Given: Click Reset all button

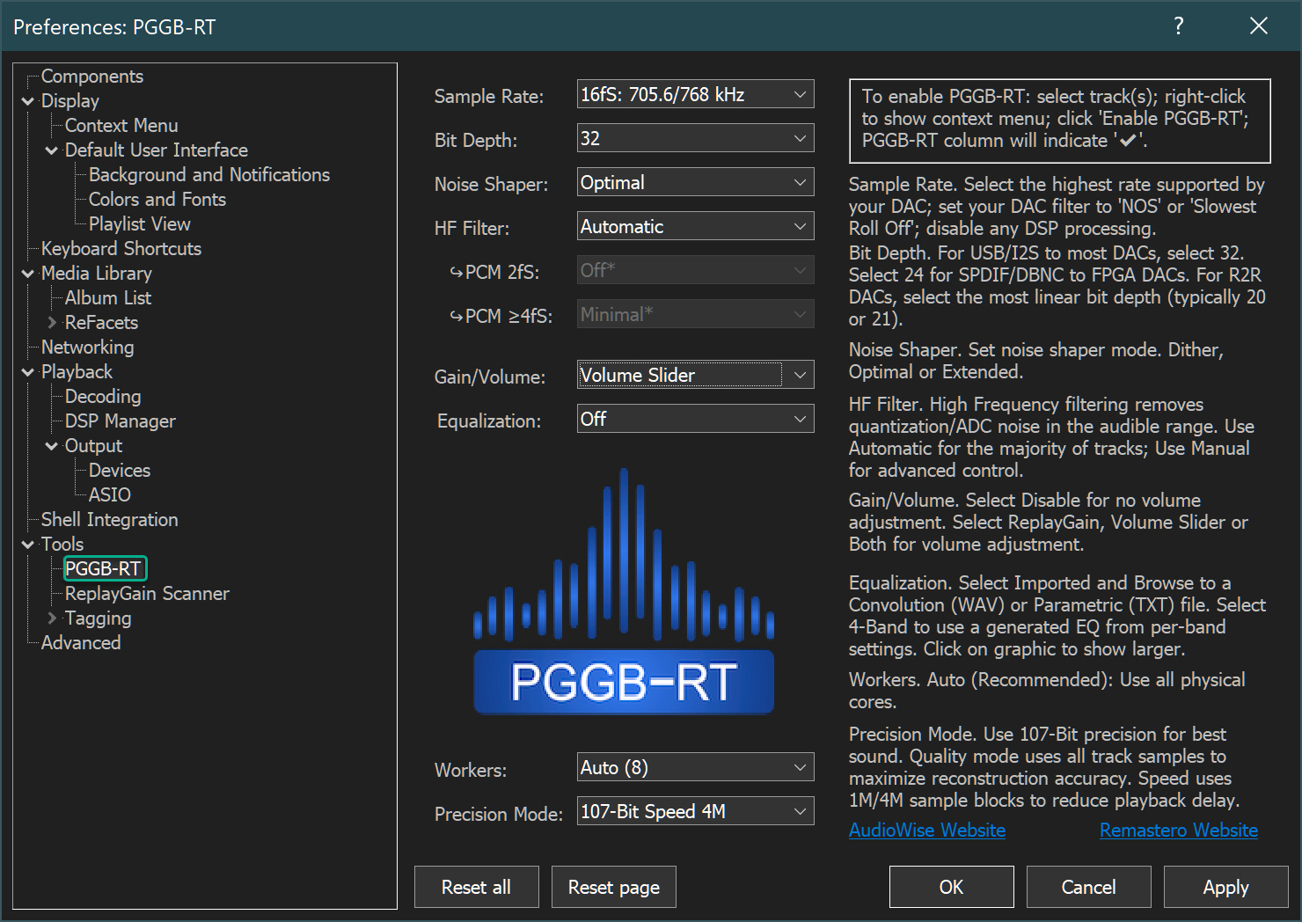Looking at the screenshot, I should tap(476, 887).
